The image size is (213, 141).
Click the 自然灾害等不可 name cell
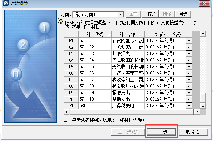[x=128, y=73]
